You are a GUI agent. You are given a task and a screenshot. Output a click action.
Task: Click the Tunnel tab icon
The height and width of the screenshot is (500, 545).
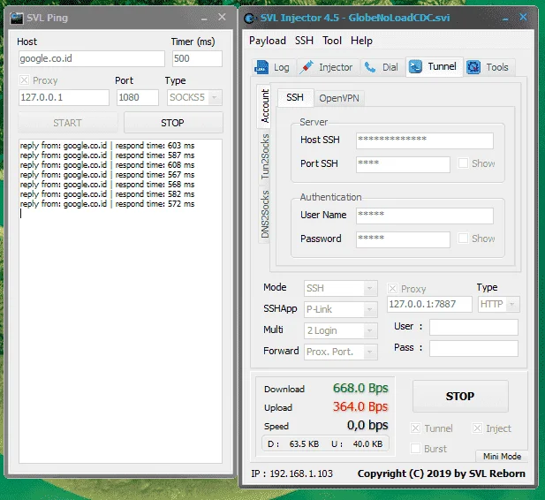pos(415,66)
